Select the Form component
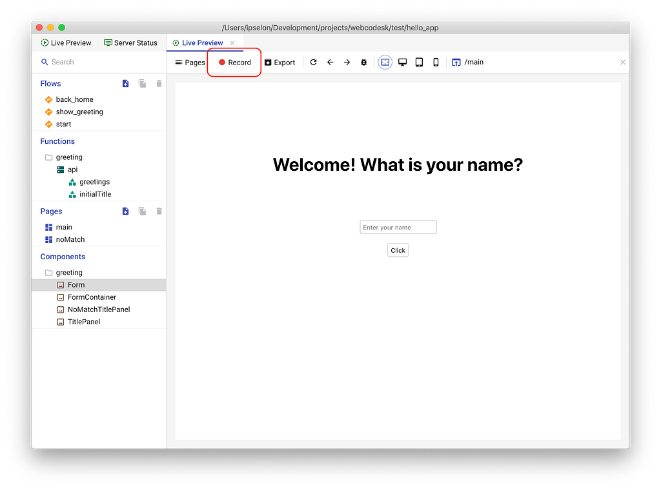Viewport: 661px width, 490px height. click(99, 285)
